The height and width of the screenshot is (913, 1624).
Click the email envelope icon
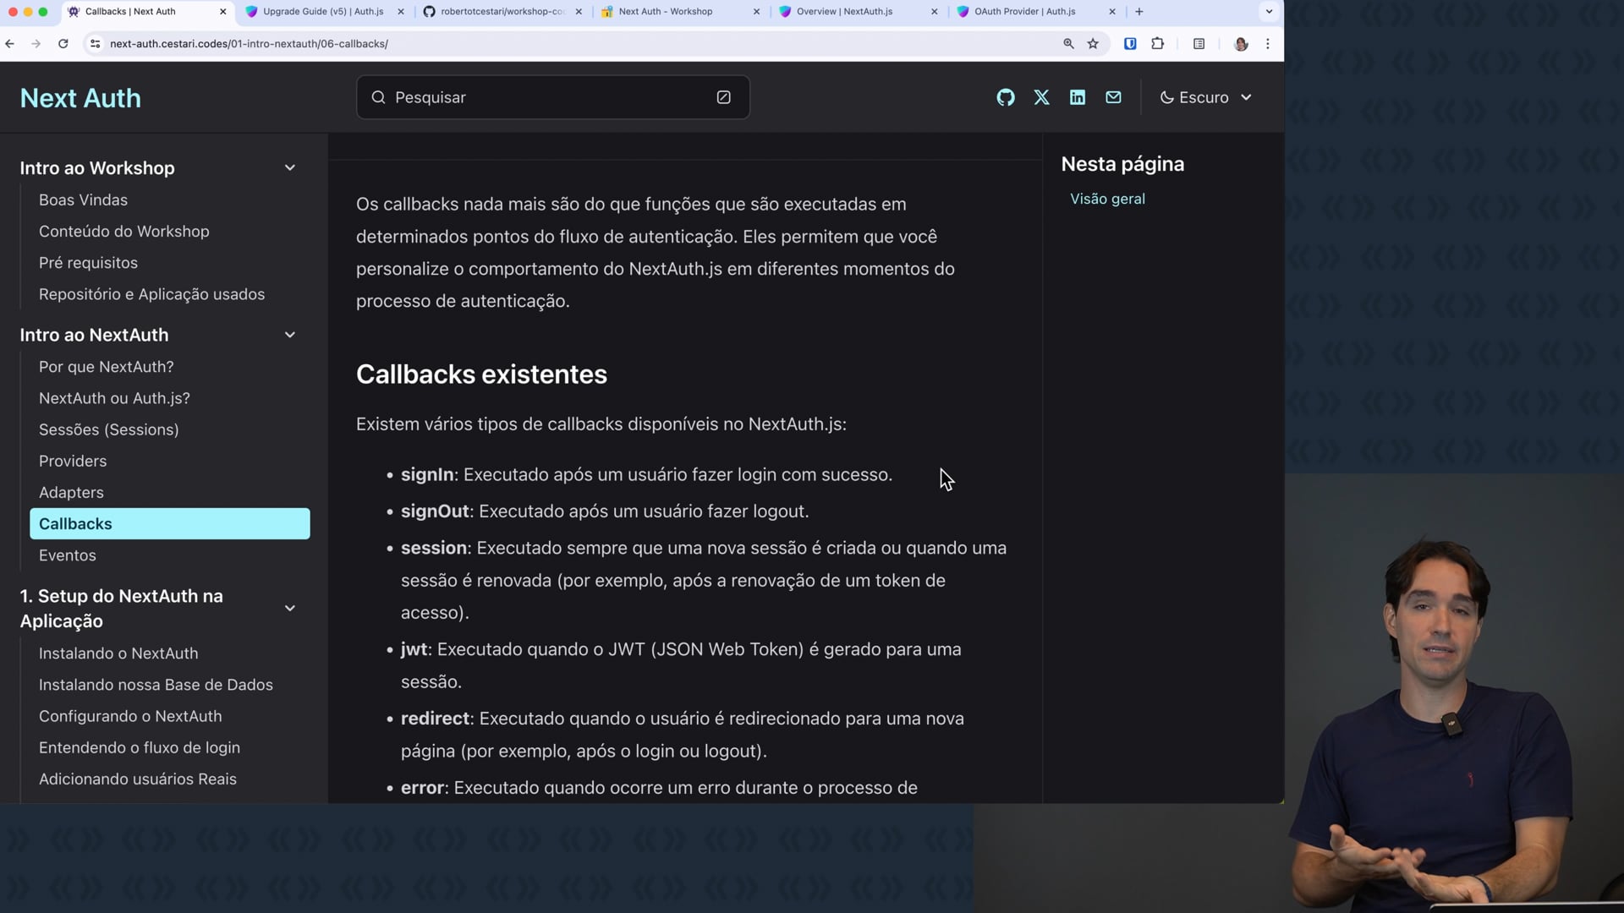coord(1113,97)
